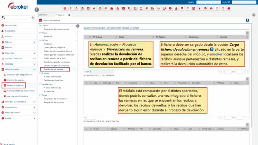The height and width of the screenshot is (145, 258).
Task: Expand the Informes y estadísticas menu
Action: [34, 101]
